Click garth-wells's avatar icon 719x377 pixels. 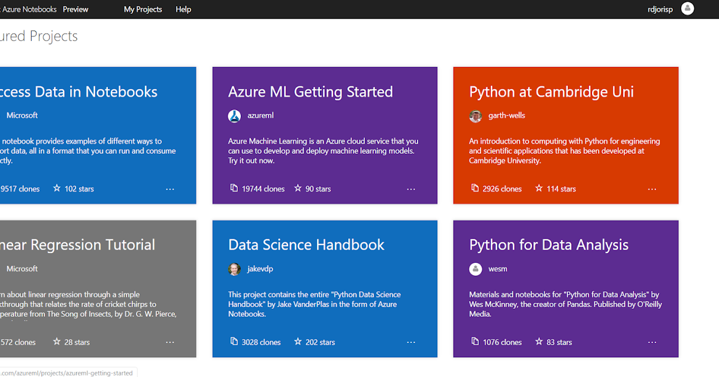pos(475,116)
